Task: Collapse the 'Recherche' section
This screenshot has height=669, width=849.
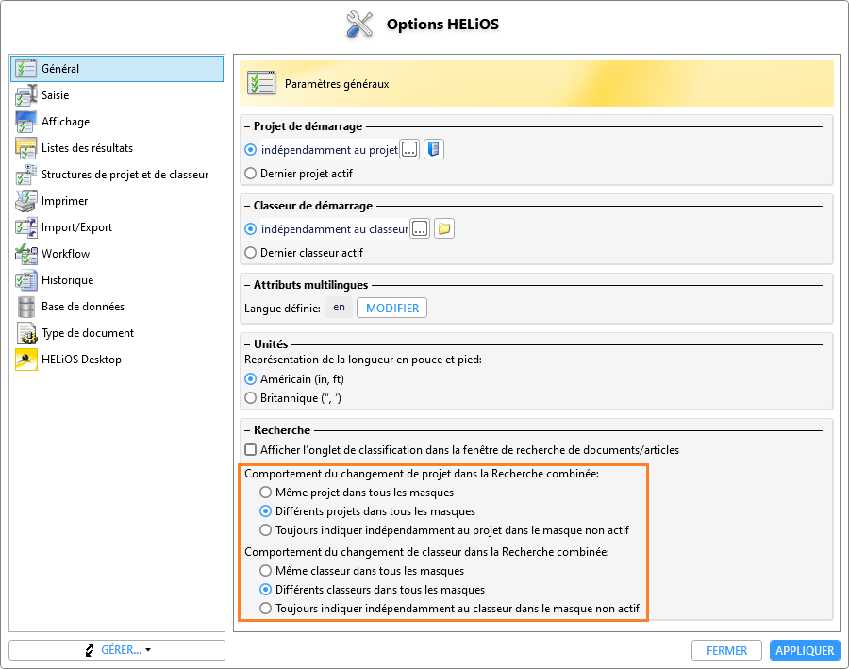Action: pos(247,430)
